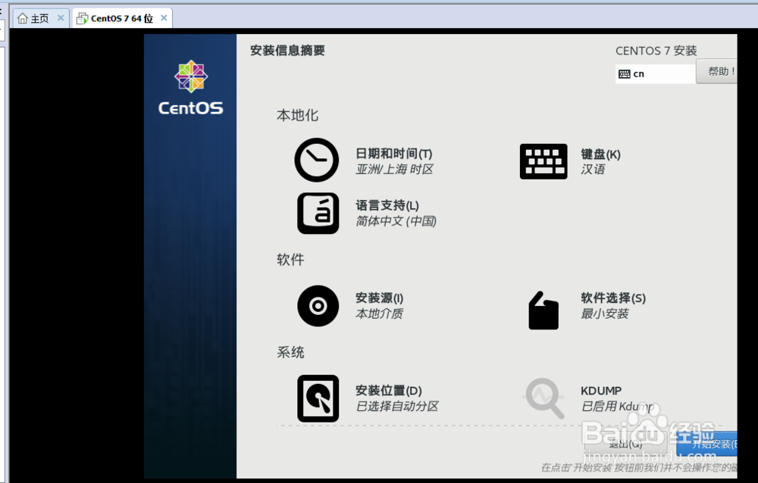Click the 开始安装 begin installation button
The image size is (758, 483).
click(x=707, y=444)
